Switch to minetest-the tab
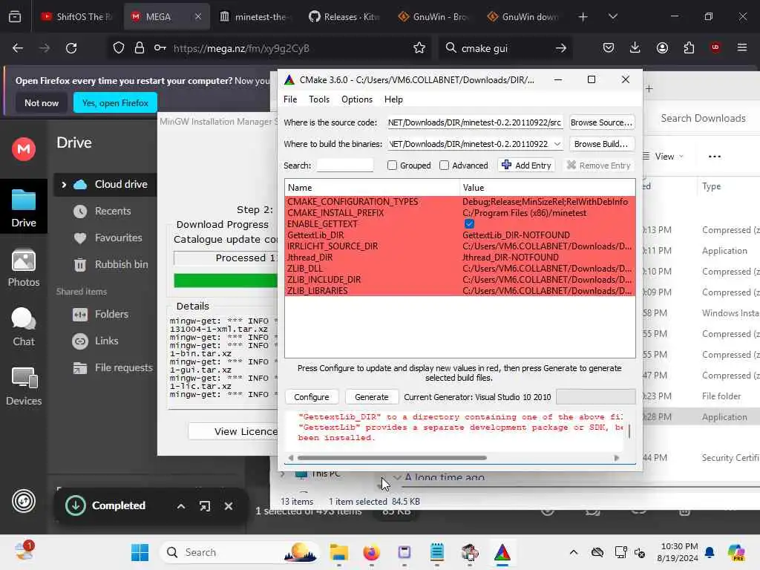Screen dimensions: 760x570 (254, 17)
